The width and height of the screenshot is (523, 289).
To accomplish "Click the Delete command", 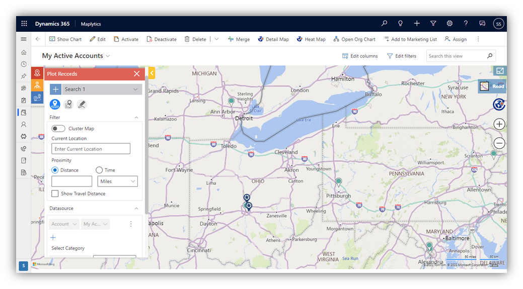I will coord(195,39).
